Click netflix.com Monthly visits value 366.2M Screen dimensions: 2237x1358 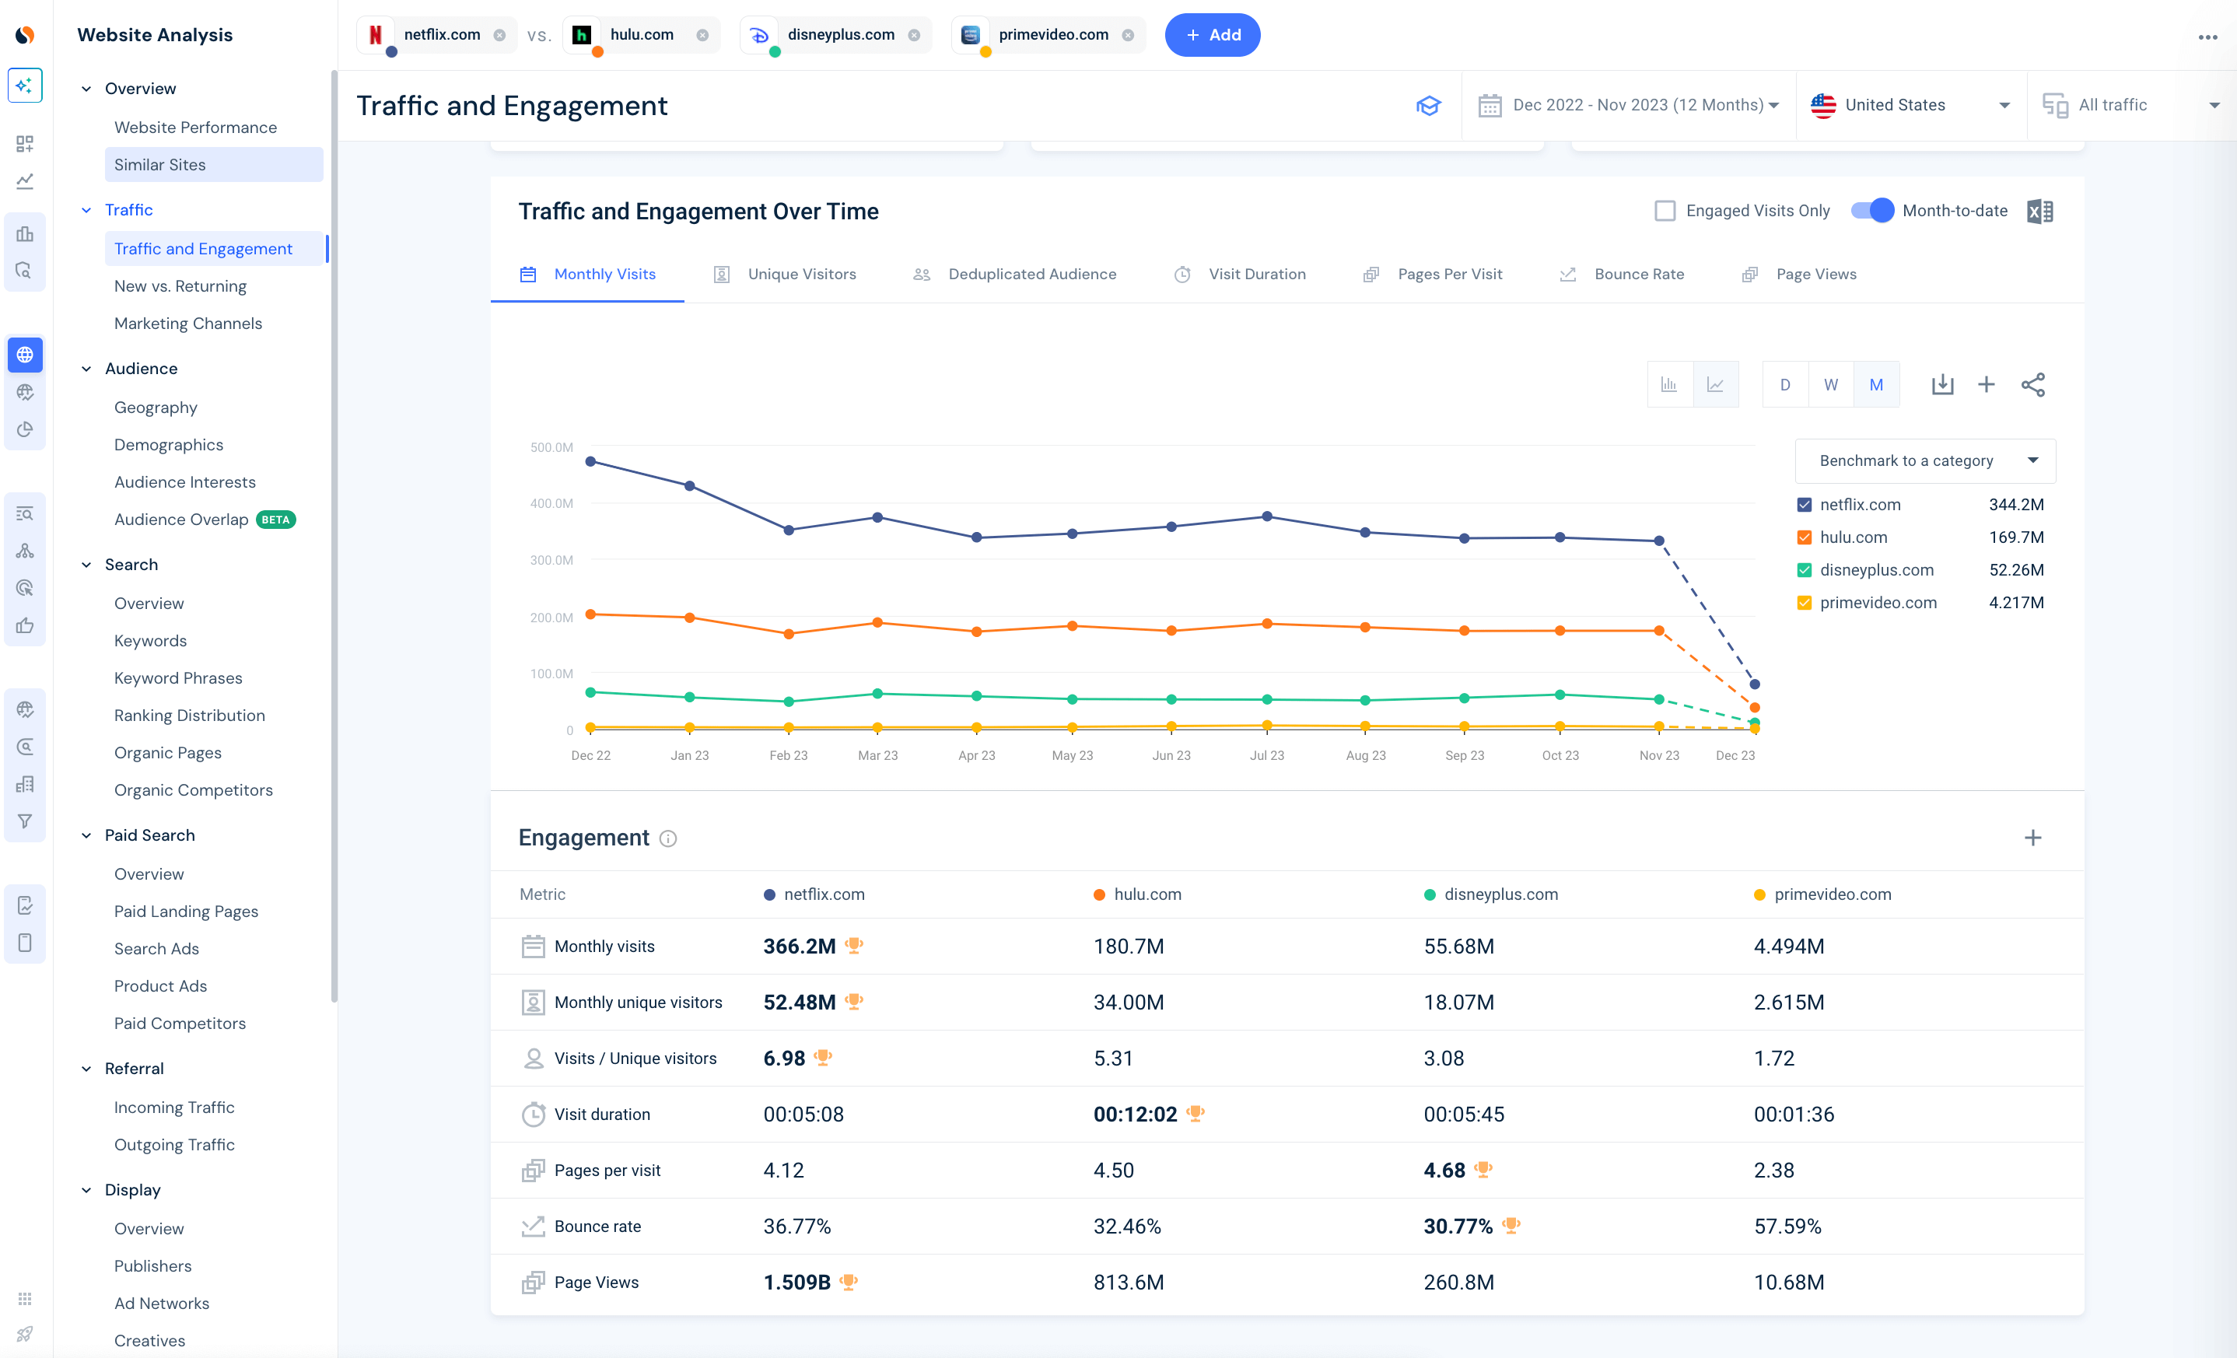pyautogui.click(x=799, y=946)
